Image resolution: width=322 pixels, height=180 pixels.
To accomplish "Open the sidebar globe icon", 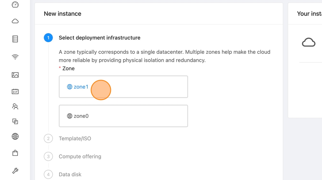I will (x=15, y=136).
